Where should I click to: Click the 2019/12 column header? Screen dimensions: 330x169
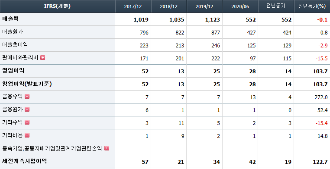click(x=204, y=6)
